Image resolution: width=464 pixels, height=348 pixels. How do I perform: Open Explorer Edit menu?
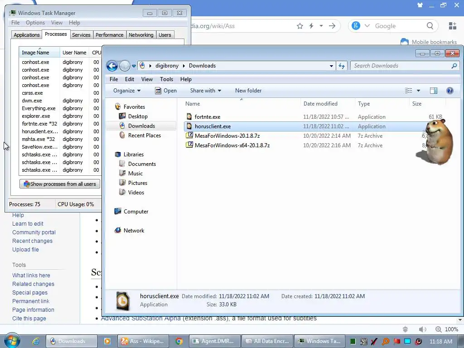(x=129, y=79)
